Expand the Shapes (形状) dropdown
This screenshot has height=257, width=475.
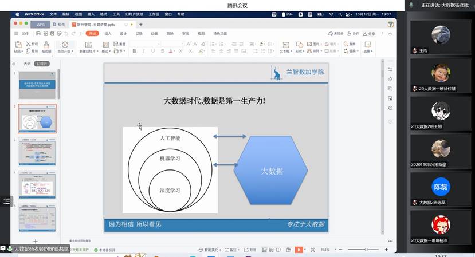pyautogui.click(x=300, y=51)
